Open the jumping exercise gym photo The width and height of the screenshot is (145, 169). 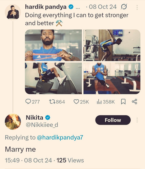pos(112,45)
